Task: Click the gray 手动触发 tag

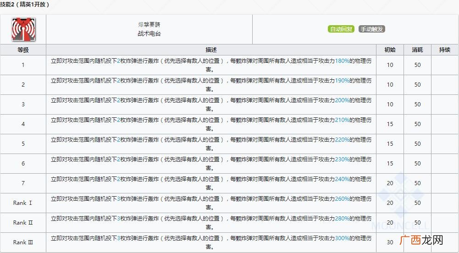Action: pyautogui.click(x=372, y=29)
